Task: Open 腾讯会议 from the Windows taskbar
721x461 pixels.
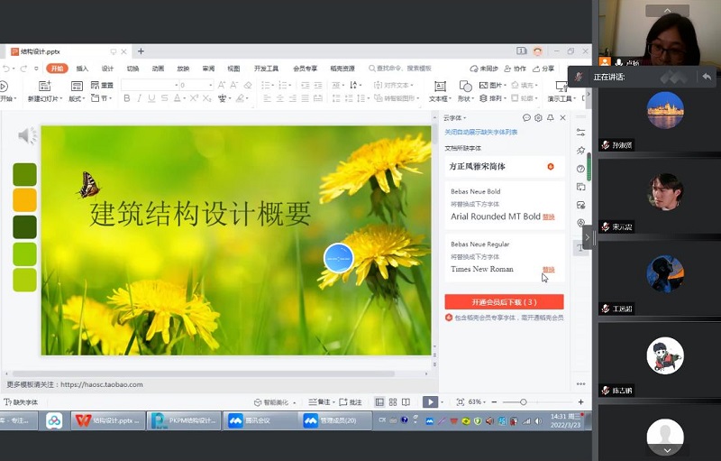Action: 260,420
